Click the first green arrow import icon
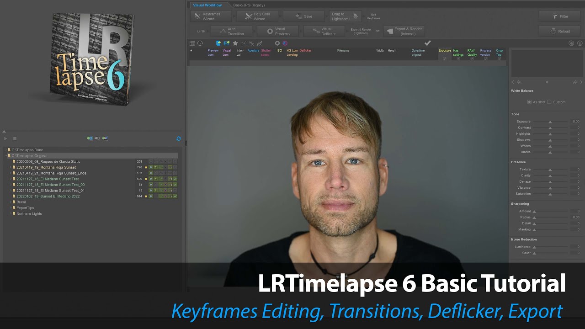The image size is (585, 329). [x=90, y=138]
